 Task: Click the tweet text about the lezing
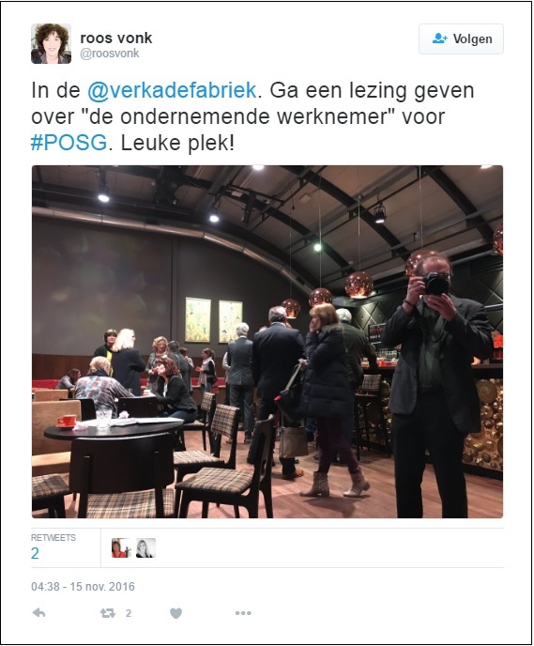click(252, 116)
